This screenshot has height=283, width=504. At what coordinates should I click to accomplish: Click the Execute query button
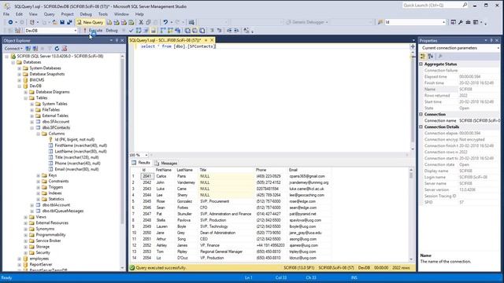93,31
